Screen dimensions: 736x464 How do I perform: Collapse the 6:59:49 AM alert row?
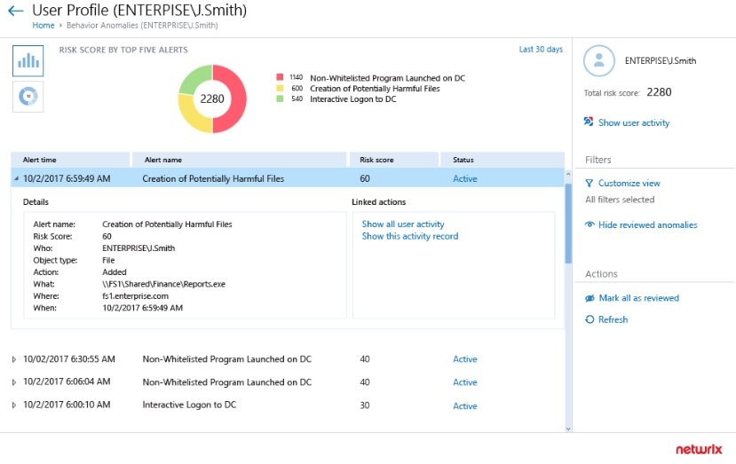coord(16,178)
